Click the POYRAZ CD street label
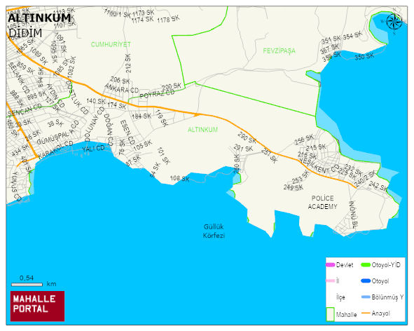 pos(157,94)
